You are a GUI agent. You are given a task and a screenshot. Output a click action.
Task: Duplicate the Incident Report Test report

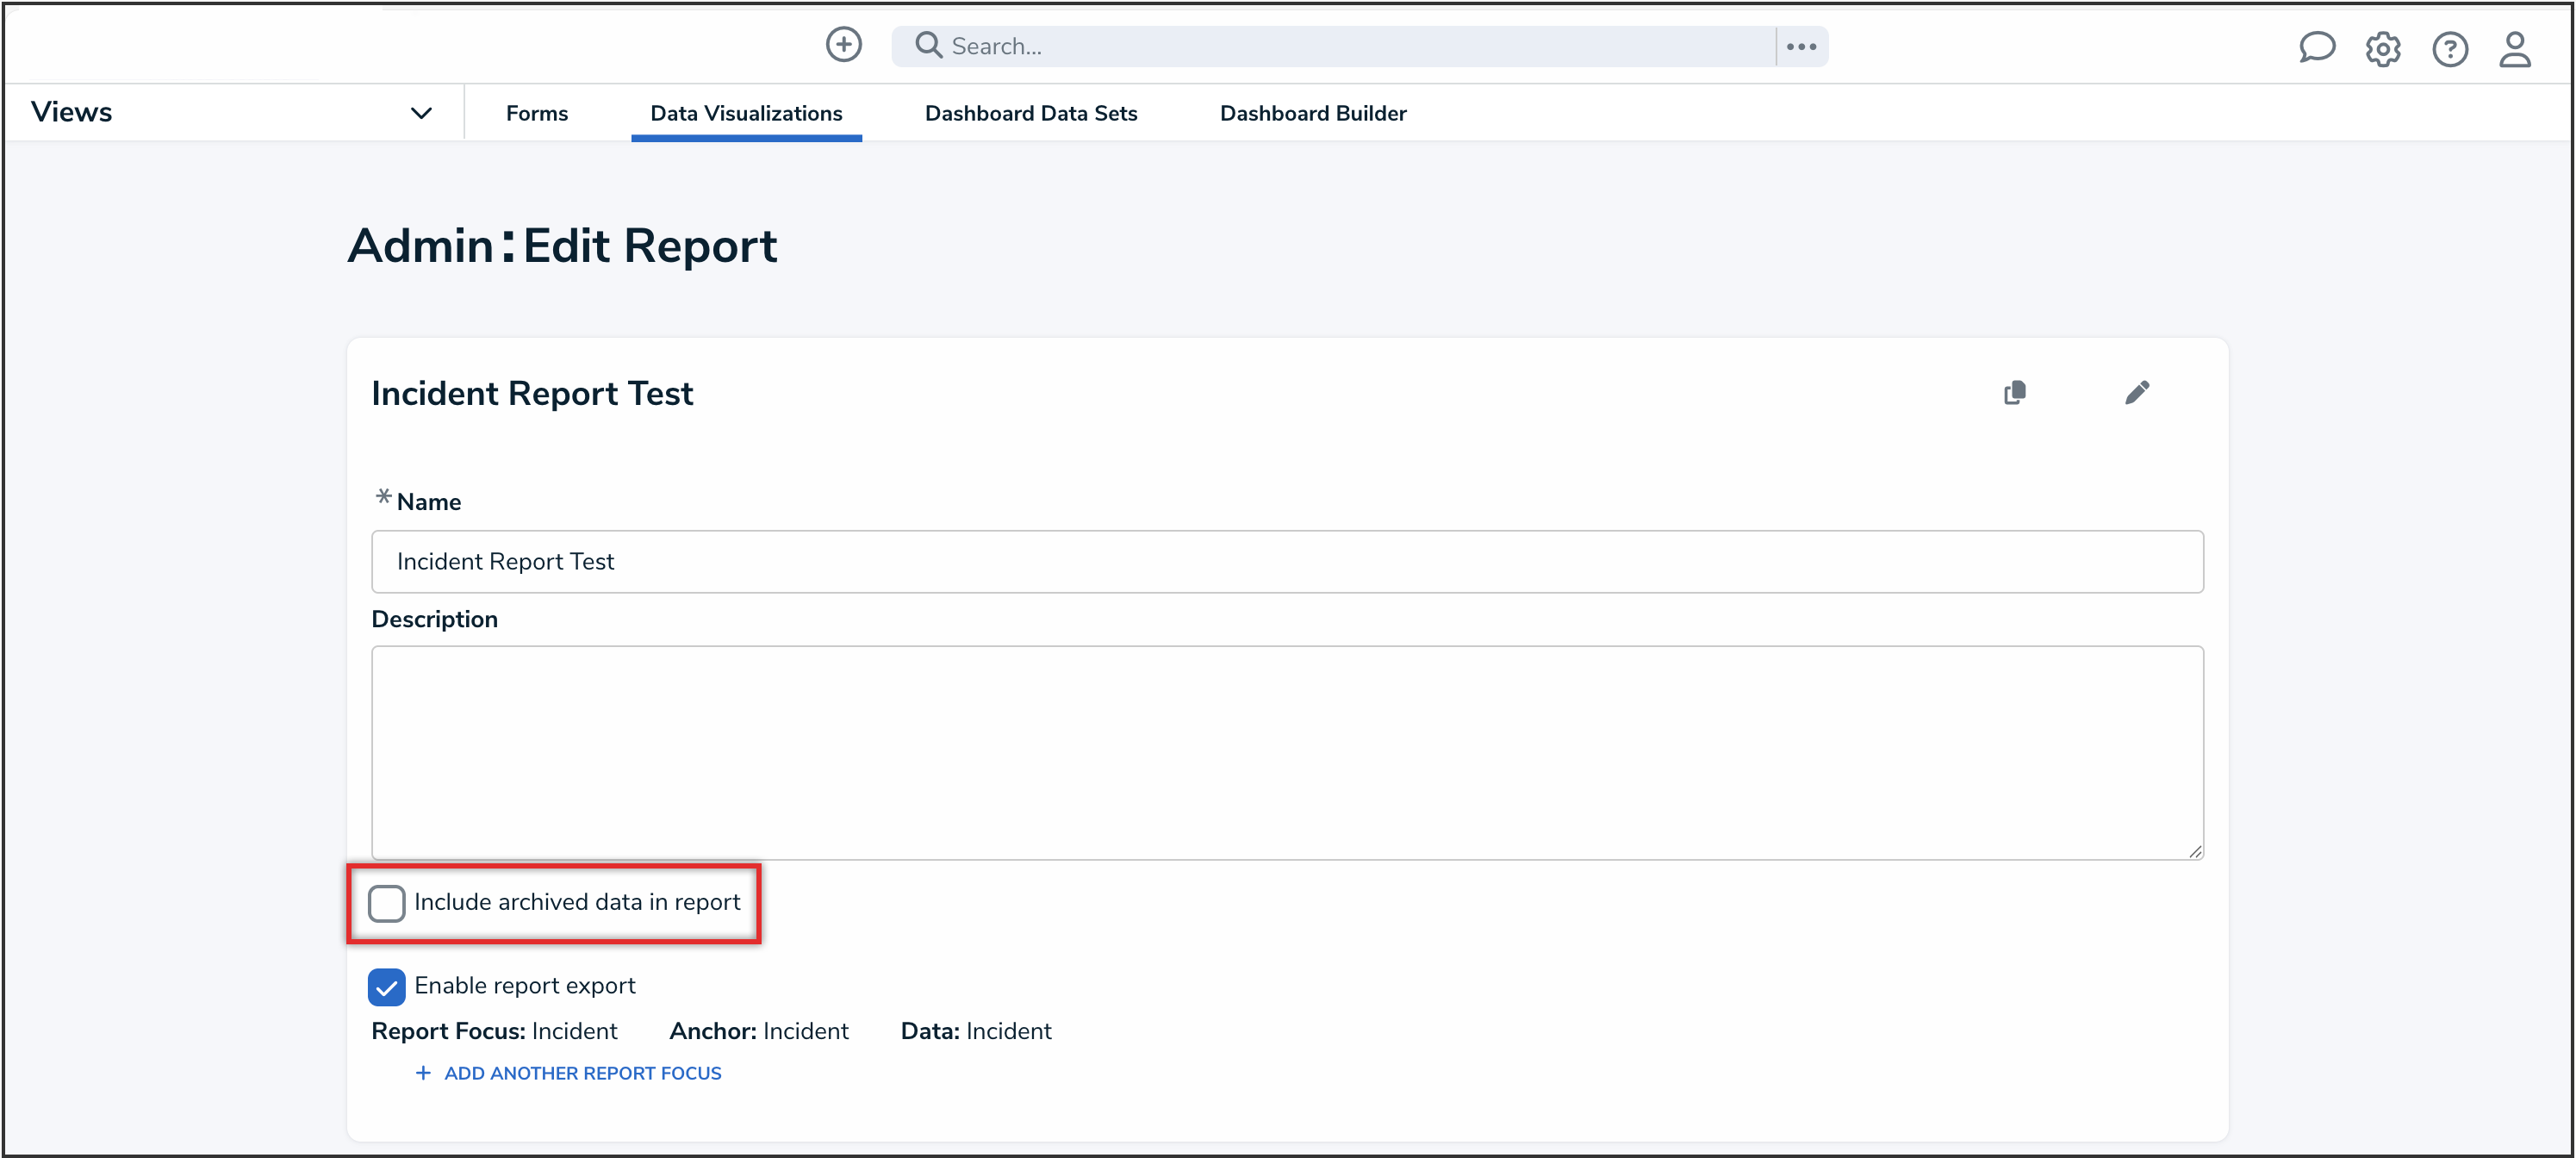pyautogui.click(x=2015, y=392)
